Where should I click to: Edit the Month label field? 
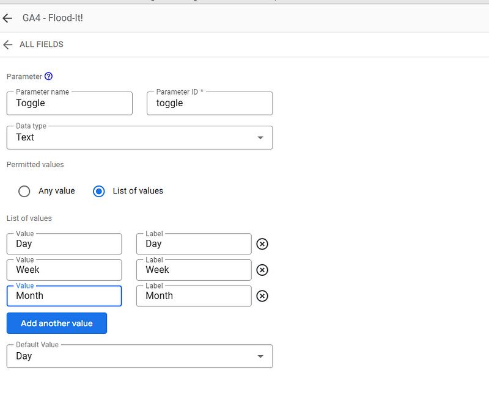(x=194, y=296)
